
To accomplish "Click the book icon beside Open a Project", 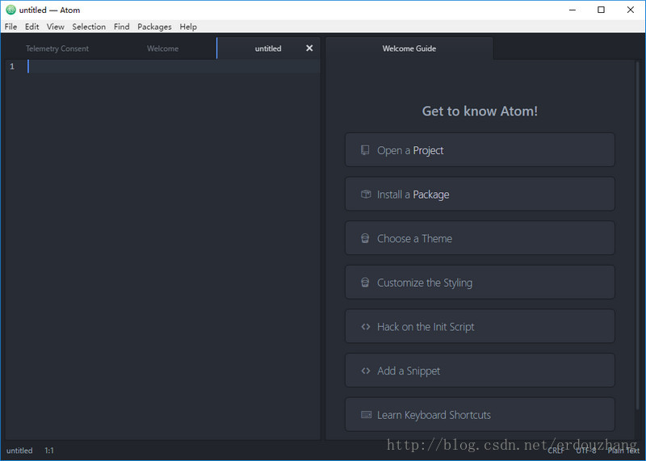I will click(x=365, y=150).
